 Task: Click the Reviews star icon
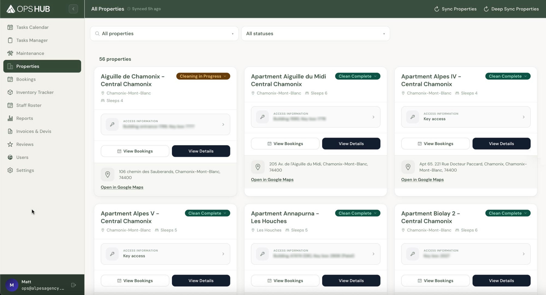[x=10, y=144]
